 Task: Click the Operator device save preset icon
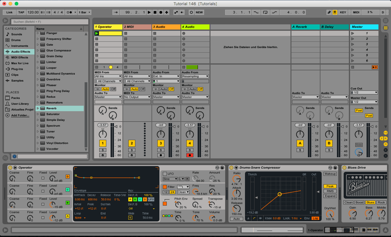pyautogui.click(x=222, y=168)
